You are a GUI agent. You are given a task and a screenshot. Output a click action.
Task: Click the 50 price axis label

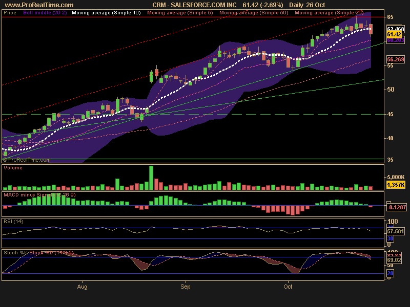pyautogui.click(x=390, y=89)
